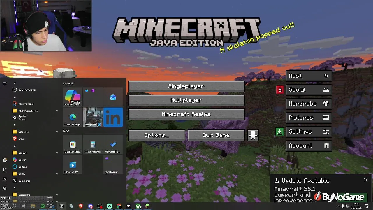Expand the CPUID folder

[x=35, y=174]
